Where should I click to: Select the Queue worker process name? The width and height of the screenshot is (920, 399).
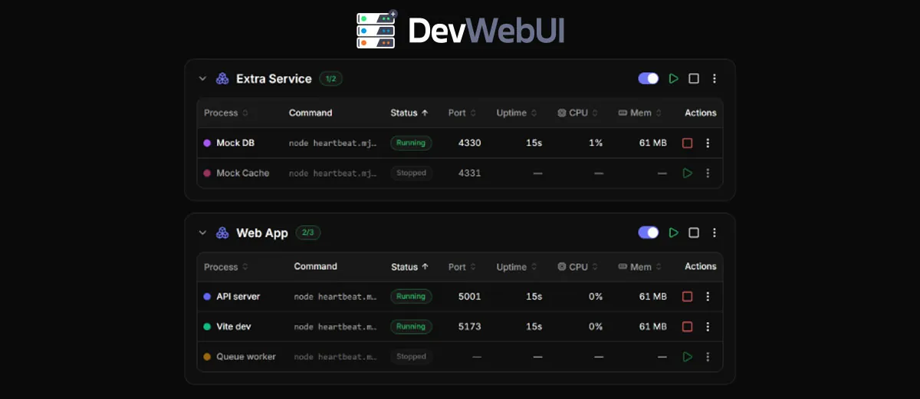click(x=246, y=357)
